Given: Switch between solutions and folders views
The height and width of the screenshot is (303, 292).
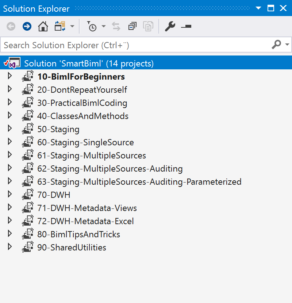Looking at the screenshot, I should point(59,26).
